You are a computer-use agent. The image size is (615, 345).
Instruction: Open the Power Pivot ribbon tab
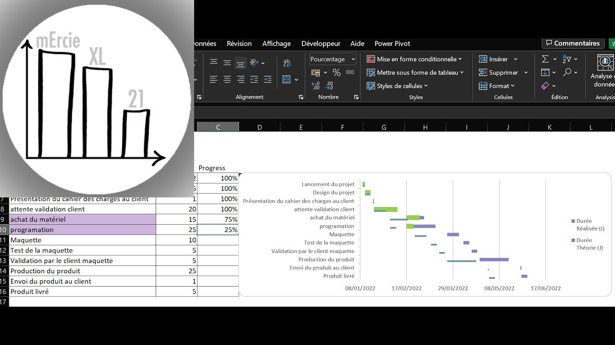[392, 43]
